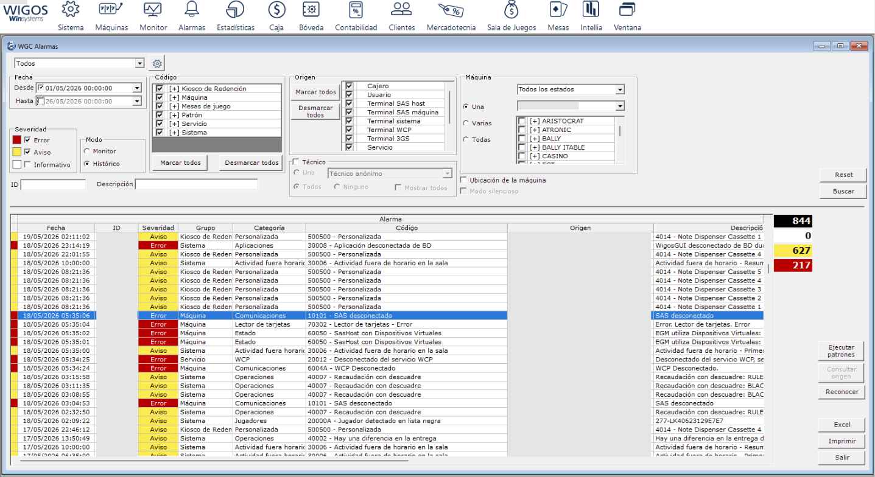This screenshot has height=477, width=875.
Task: Toggle the Aviso severity checkbox
Action: point(27,152)
